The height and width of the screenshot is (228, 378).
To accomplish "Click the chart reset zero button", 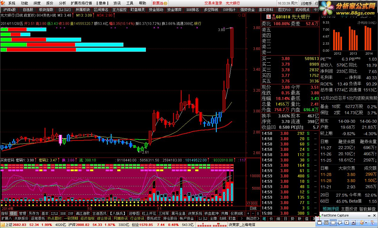I will coord(258,213).
